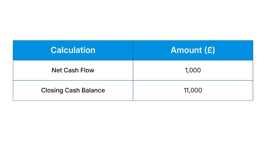Click the Calculation column header
Viewport: 266px width, 141px height.
[x=73, y=50]
